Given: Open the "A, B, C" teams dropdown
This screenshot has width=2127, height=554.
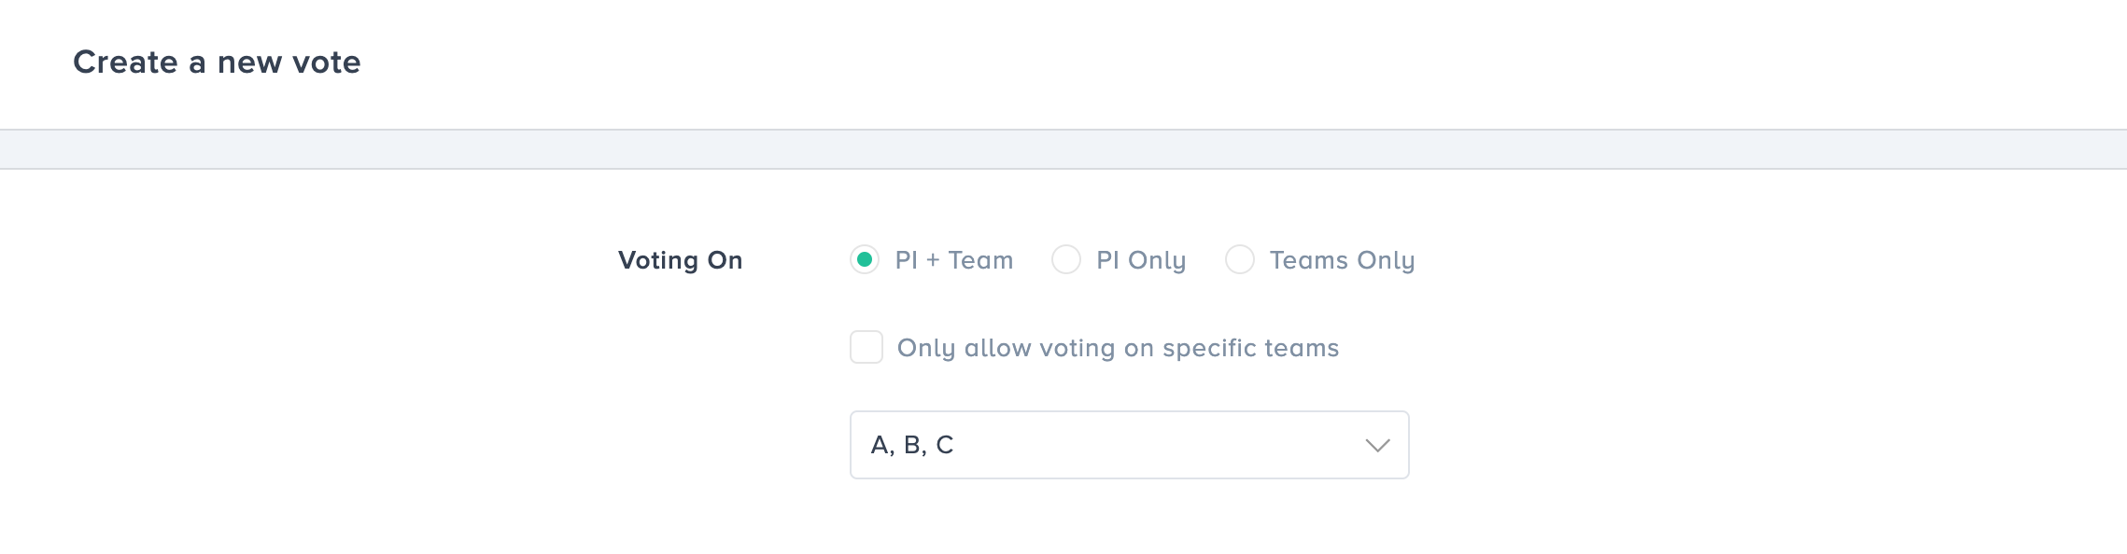Looking at the screenshot, I should [x=1128, y=445].
